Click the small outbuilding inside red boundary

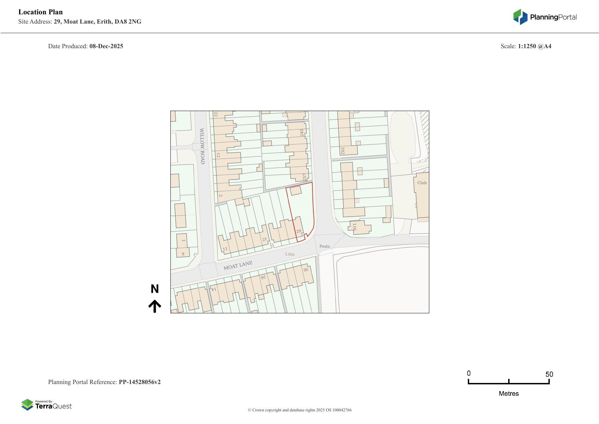[295, 190]
